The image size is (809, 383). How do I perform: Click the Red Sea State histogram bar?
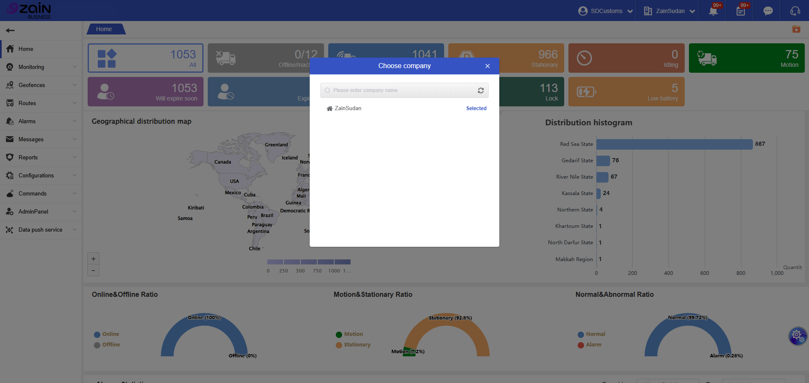click(674, 144)
